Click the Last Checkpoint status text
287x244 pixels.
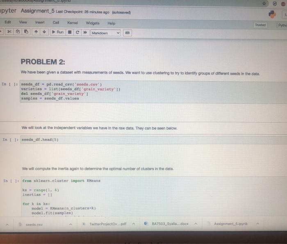coord(82,12)
